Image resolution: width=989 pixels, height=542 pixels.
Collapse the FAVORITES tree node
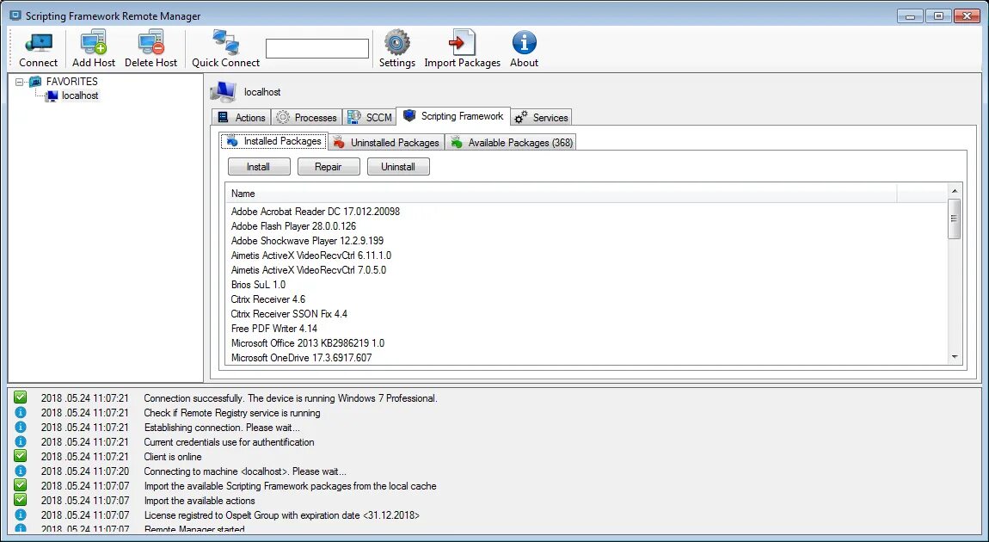[19, 82]
